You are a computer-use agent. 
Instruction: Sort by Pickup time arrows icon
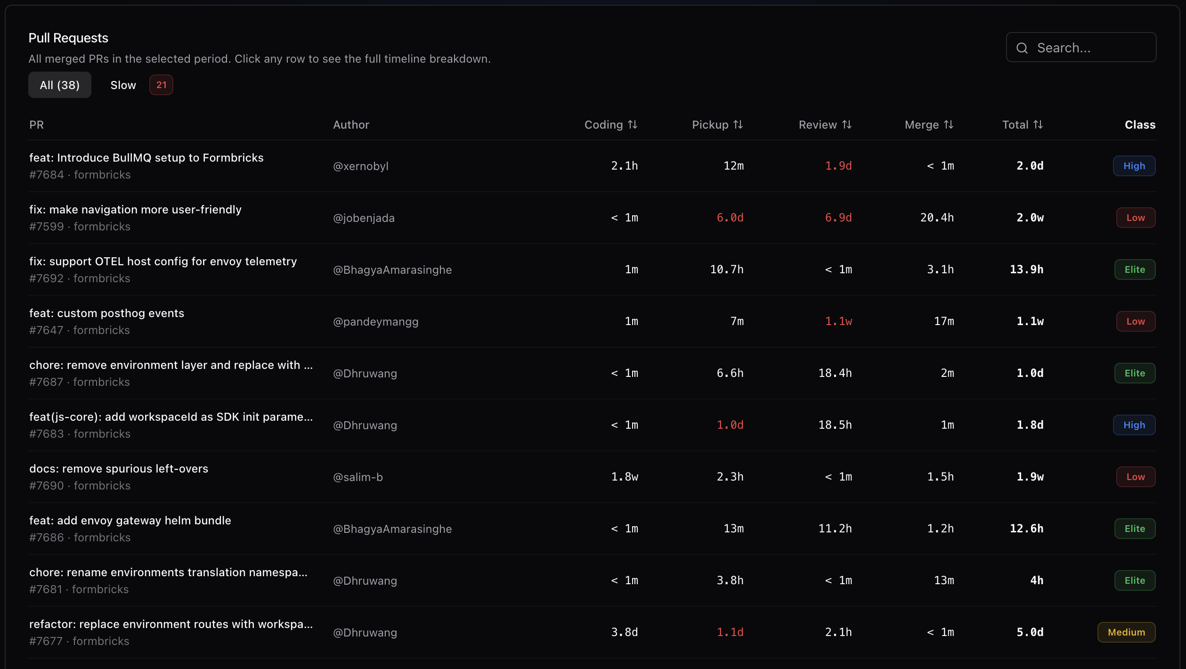coord(738,125)
